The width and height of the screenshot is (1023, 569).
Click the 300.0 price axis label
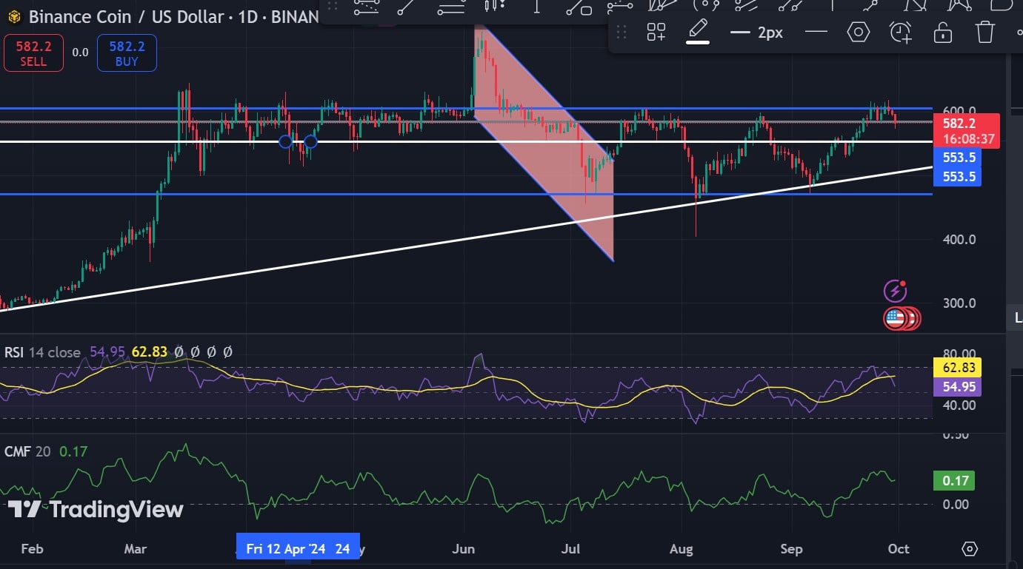tap(959, 303)
